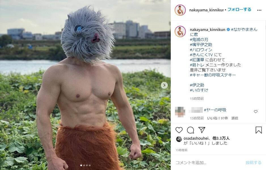This screenshot has width=266, height=170.
Task: Open the three-dot more options menu
Action: pos(259,10)
